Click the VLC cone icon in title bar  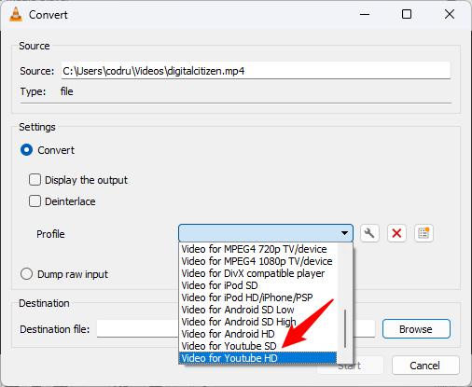(16, 14)
